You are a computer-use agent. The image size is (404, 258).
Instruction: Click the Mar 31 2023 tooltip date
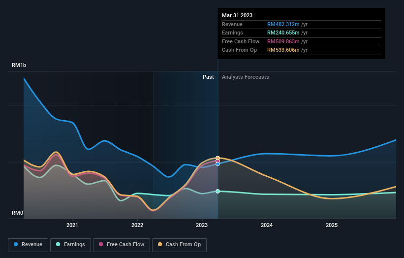[x=237, y=15]
